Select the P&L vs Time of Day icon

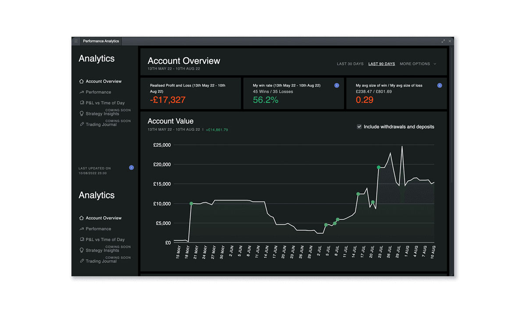82,102
